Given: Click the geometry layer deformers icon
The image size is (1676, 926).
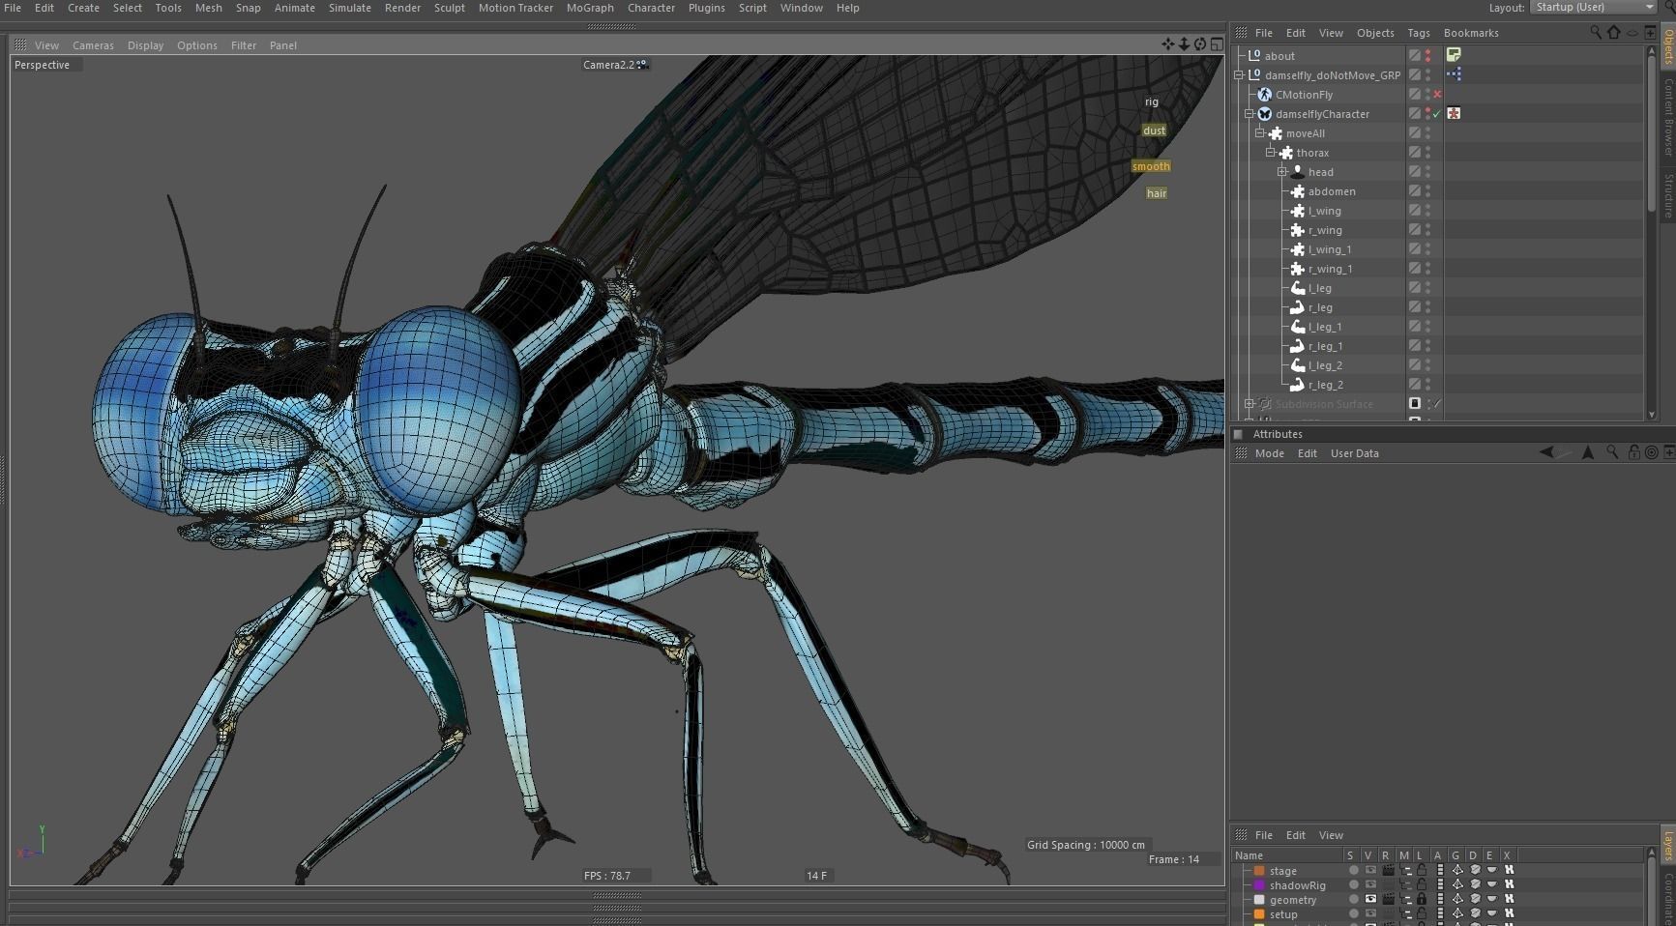Looking at the screenshot, I should pyautogui.click(x=1475, y=899).
